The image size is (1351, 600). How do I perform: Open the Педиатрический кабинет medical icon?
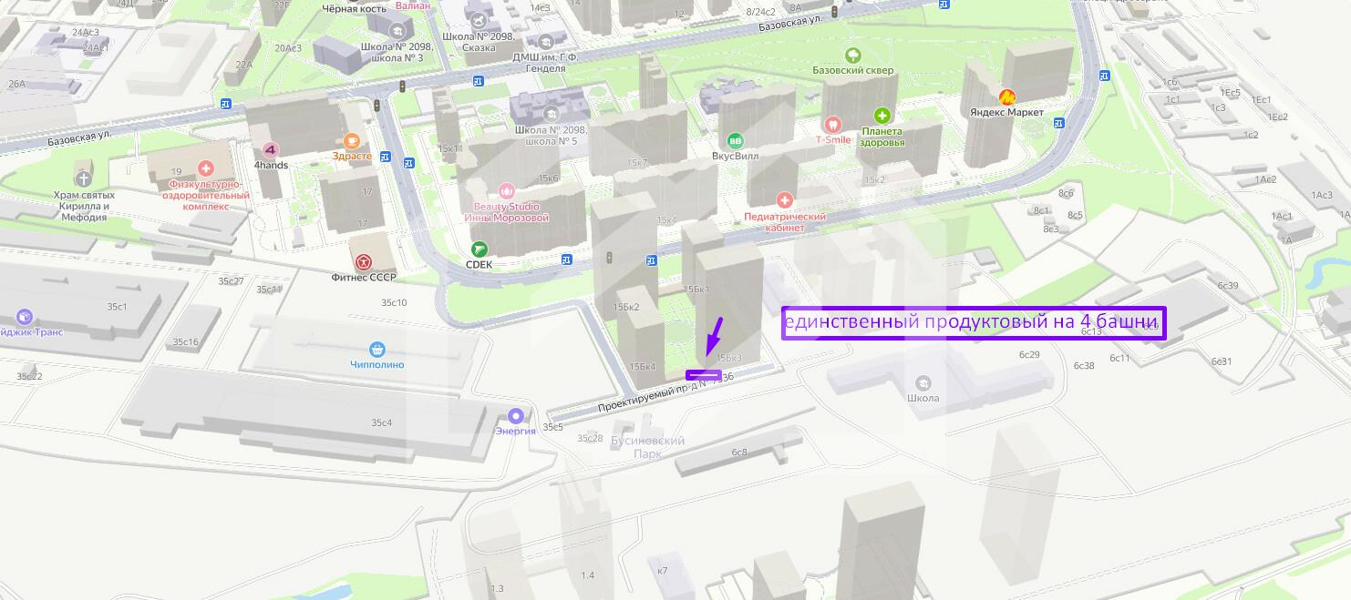coord(784,200)
